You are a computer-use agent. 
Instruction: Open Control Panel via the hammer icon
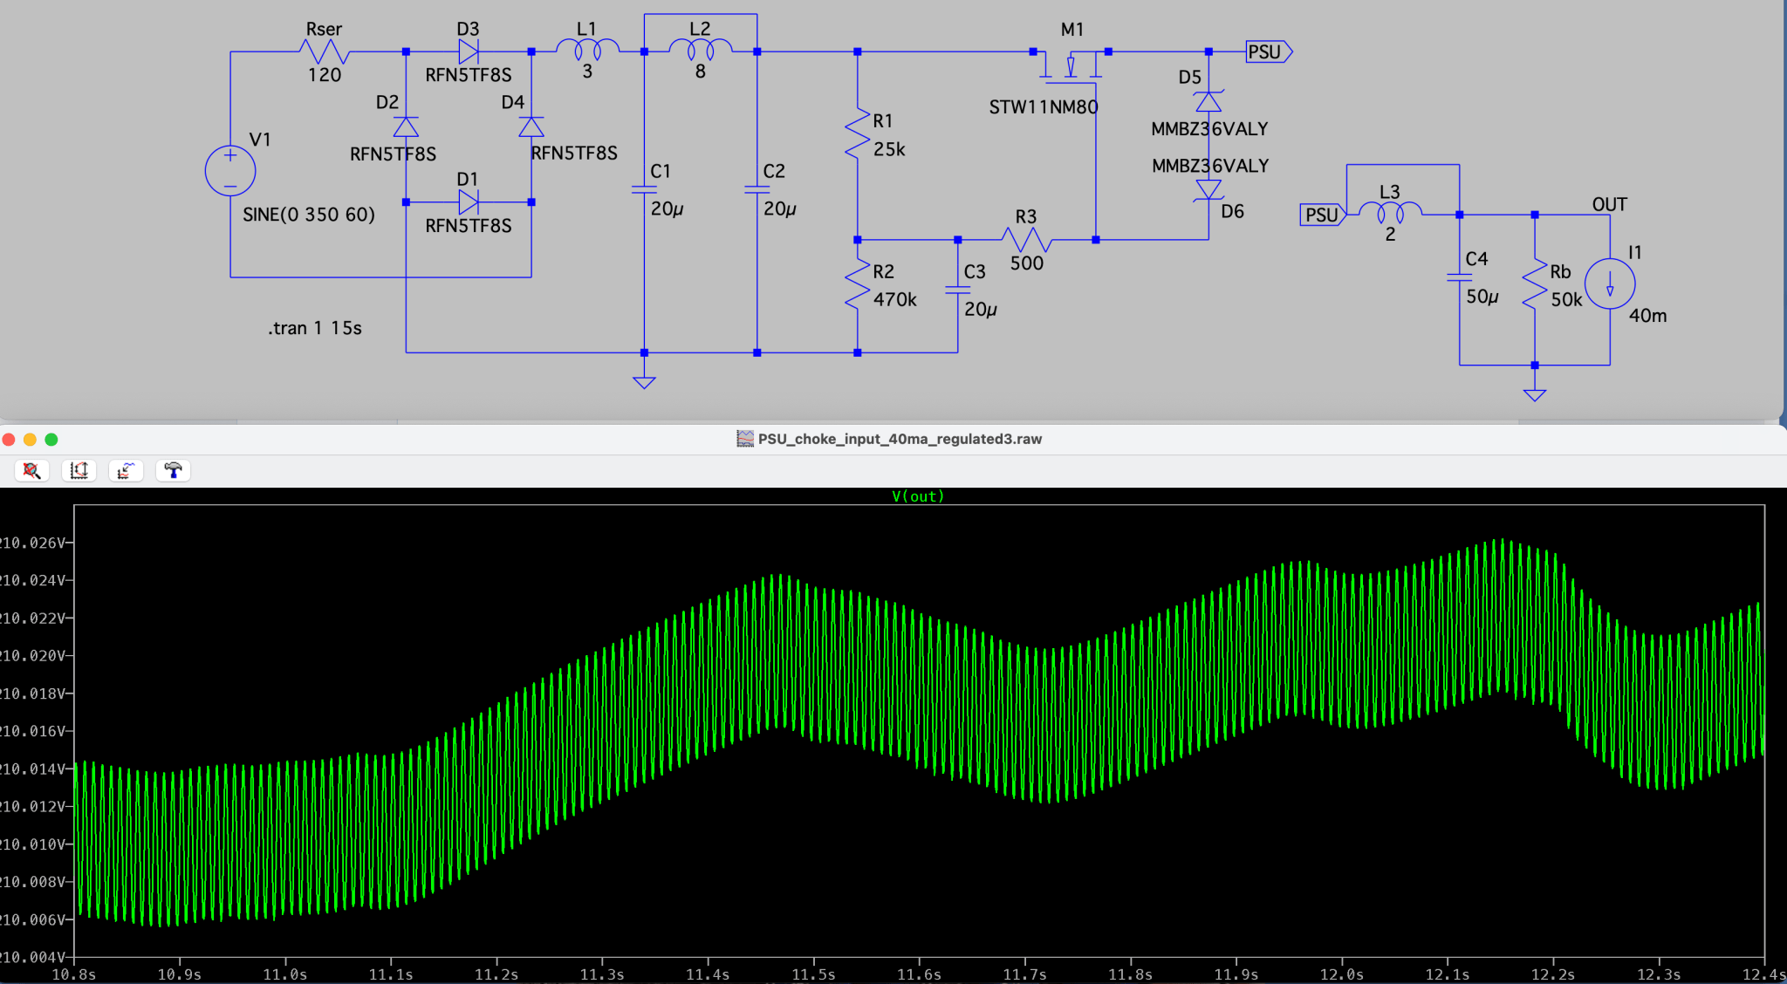click(x=174, y=471)
